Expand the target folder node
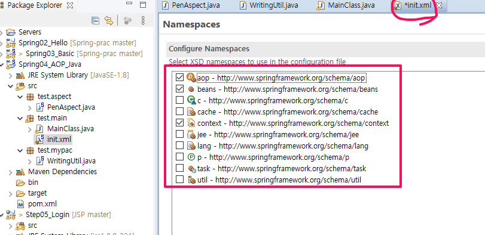 pyautogui.click(x=11, y=194)
